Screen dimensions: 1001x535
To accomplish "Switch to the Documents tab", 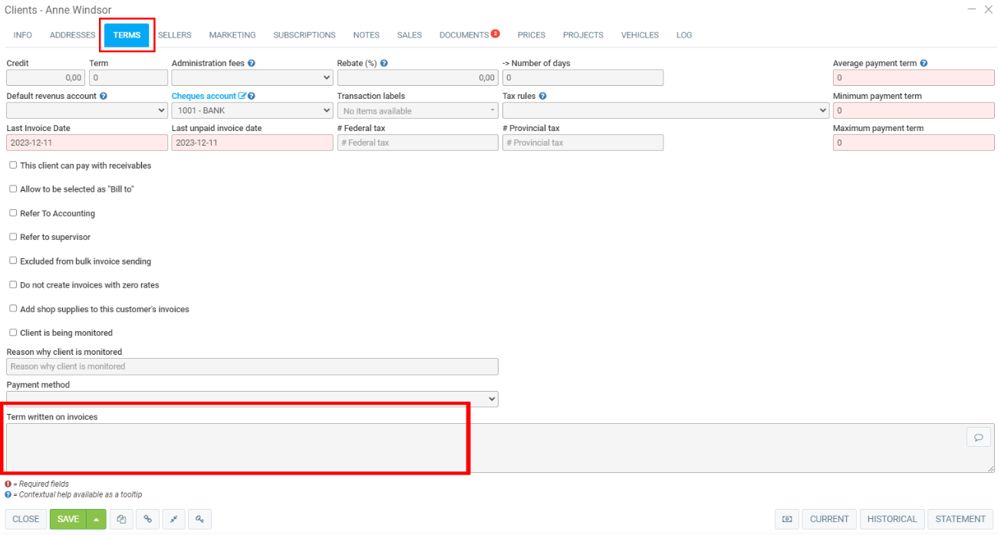I will (464, 35).
